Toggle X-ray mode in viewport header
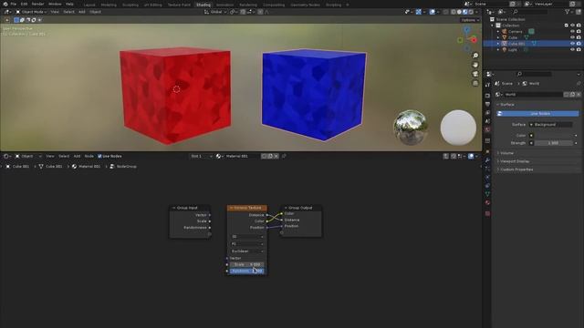The width and height of the screenshot is (584, 328). [x=446, y=12]
